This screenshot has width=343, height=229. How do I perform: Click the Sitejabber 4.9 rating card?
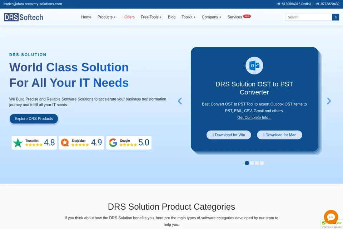coord(81,143)
